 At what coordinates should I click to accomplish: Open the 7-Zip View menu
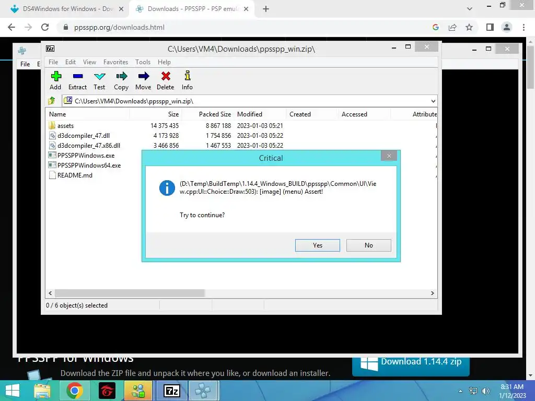coord(89,62)
